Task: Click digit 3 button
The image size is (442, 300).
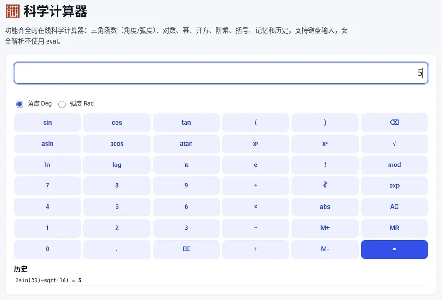Action: click(x=186, y=228)
